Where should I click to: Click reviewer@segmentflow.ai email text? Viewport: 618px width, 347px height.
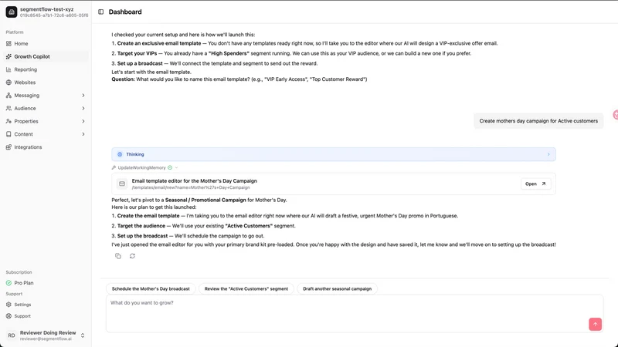point(46,339)
